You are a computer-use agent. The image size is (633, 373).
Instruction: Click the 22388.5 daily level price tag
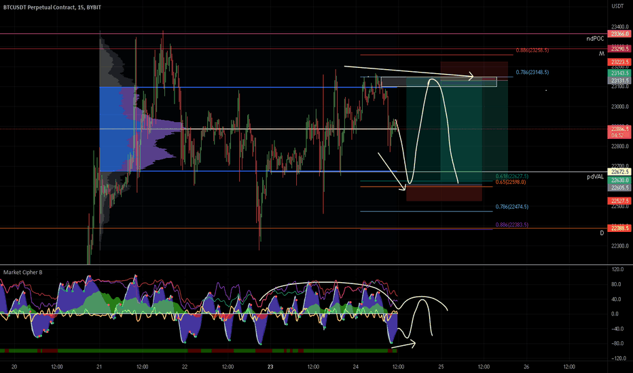pos(619,229)
